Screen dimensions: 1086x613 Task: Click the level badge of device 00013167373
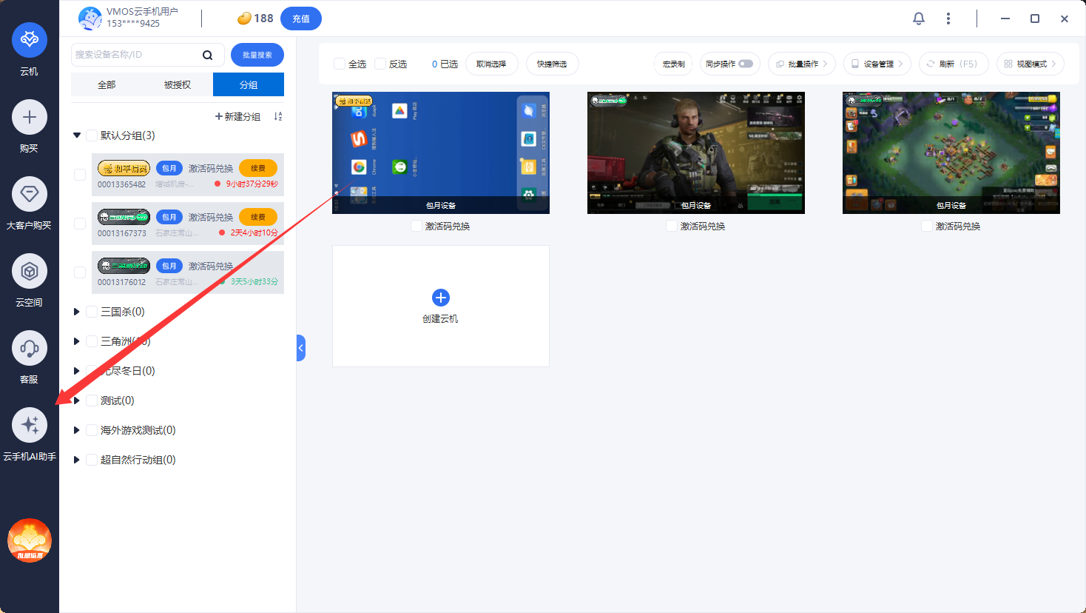coord(124,217)
